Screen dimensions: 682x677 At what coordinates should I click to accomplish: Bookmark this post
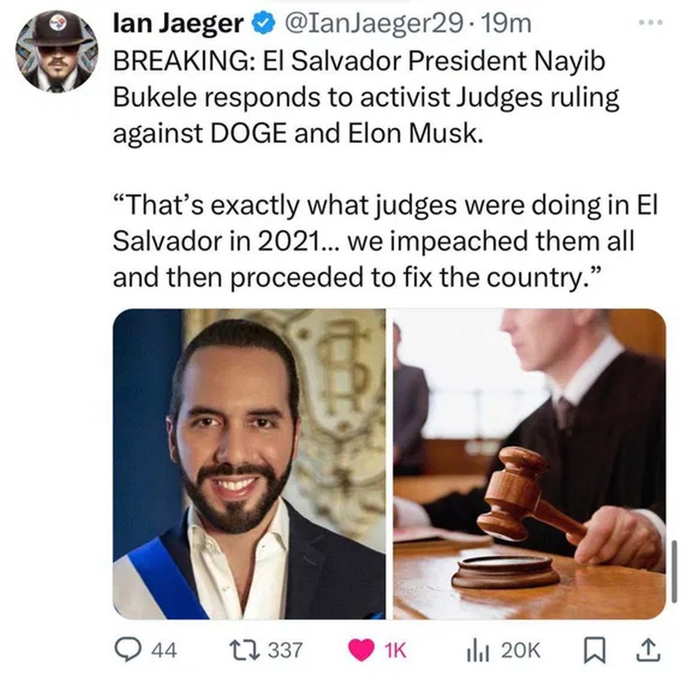(x=595, y=651)
